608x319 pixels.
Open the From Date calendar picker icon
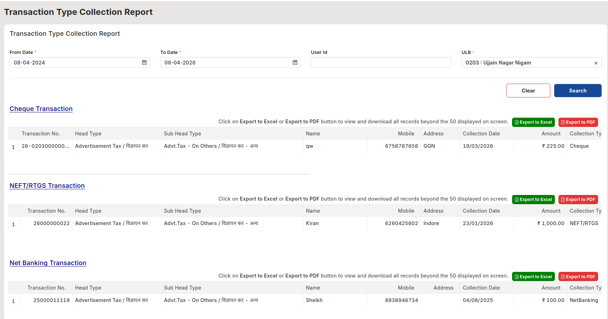pyautogui.click(x=144, y=62)
